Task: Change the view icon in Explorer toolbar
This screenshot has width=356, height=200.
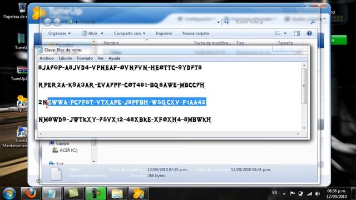Action: pyautogui.click(x=278, y=33)
